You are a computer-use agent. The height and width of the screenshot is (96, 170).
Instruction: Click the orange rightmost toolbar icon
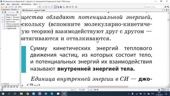click(76, 7)
